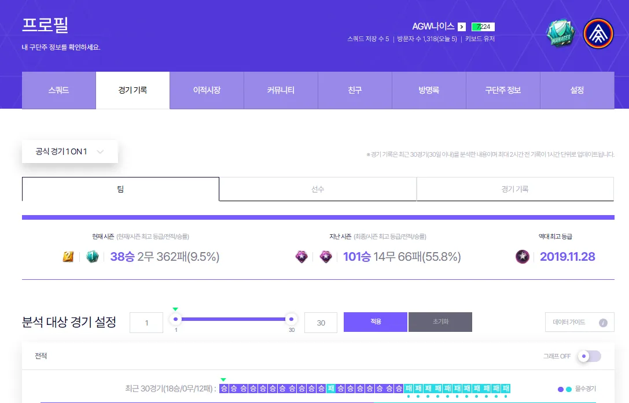
Task: Click the round club crest emblem
Action: click(598, 34)
